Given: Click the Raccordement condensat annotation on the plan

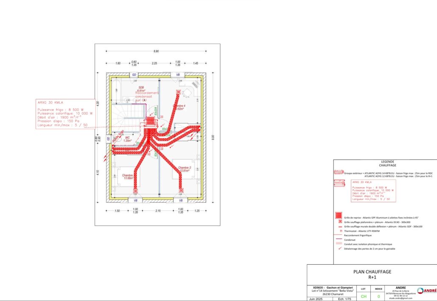Looking at the screenshot, I should coord(147,96).
